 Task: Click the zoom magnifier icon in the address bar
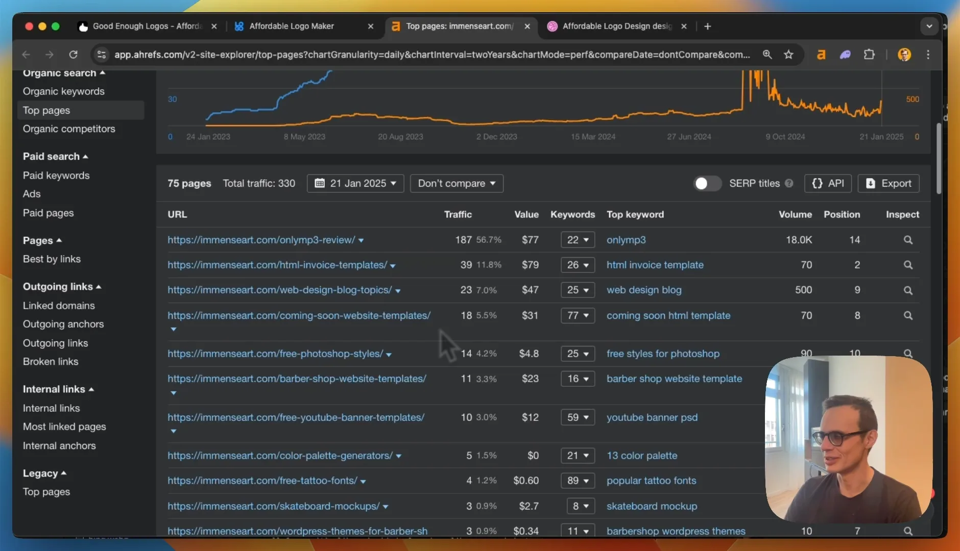[767, 55]
